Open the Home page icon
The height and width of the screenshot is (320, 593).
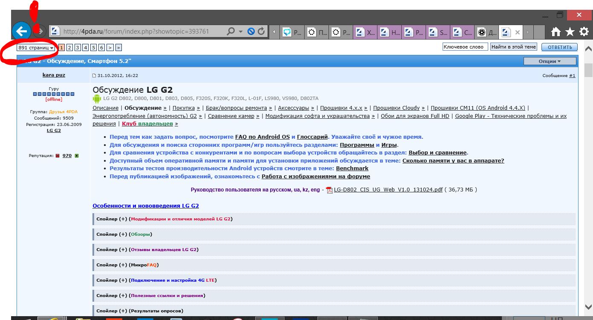tap(556, 32)
